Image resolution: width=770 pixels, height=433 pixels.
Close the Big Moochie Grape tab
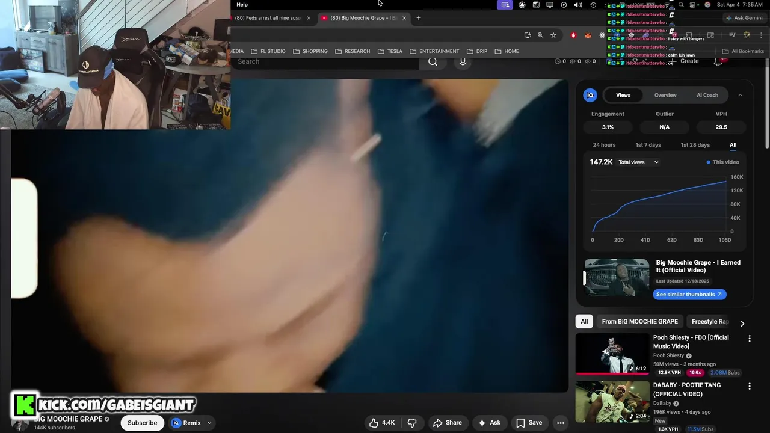coord(404,18)
